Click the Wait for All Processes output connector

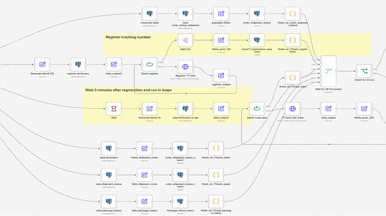pyautogui.click(x=336, y=71)
